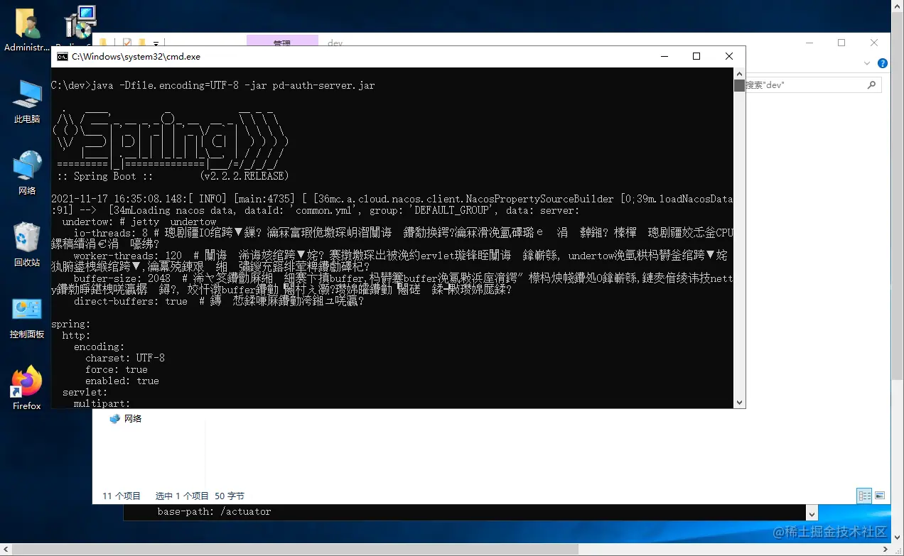Click cmd window scrollbar down arrow
904x556 pixels.
point(739,402)
